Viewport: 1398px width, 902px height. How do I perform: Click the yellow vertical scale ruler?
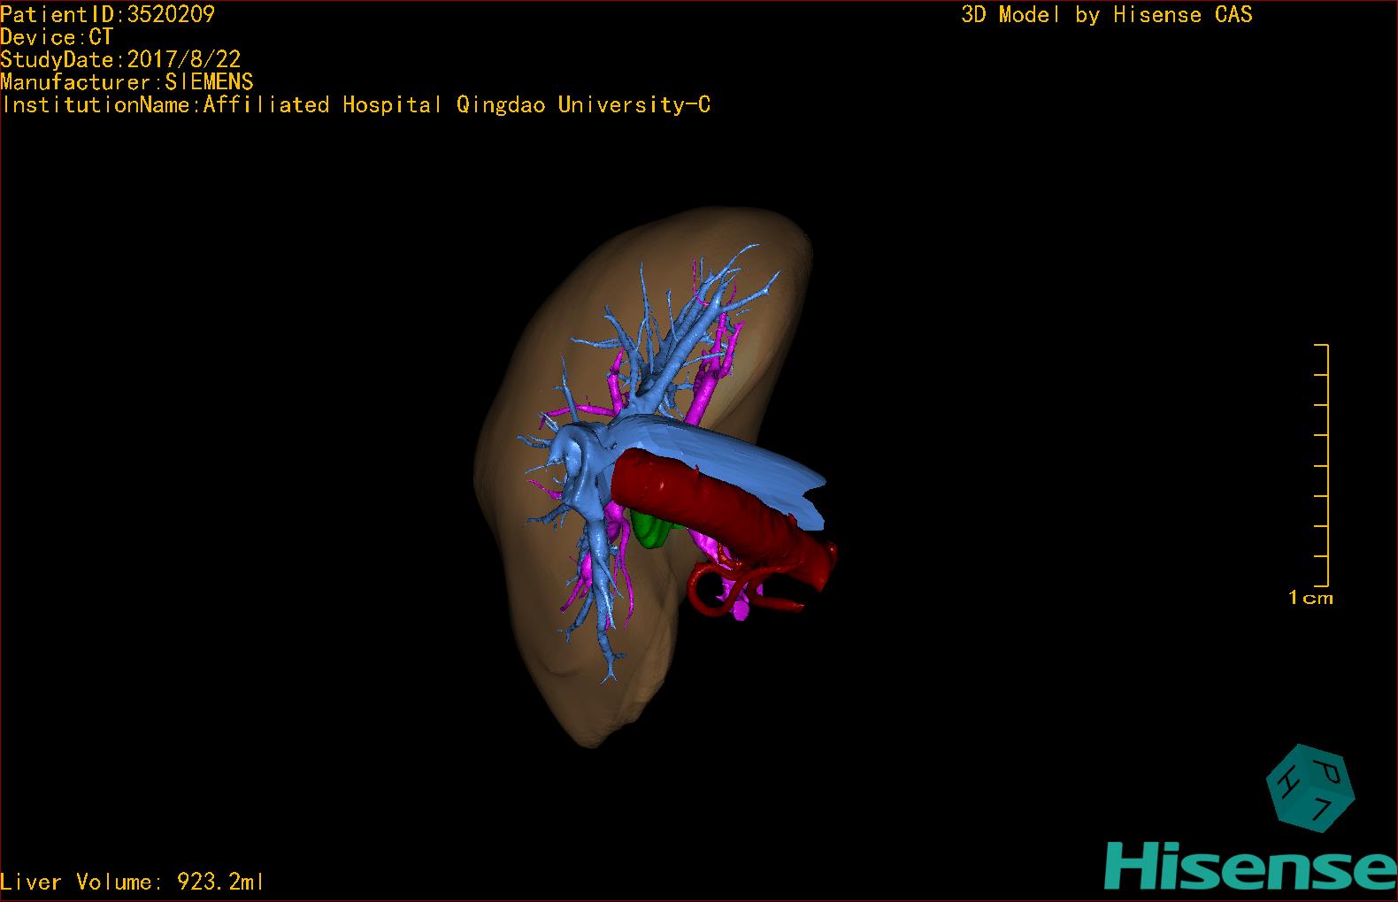tap(1326, 464)
